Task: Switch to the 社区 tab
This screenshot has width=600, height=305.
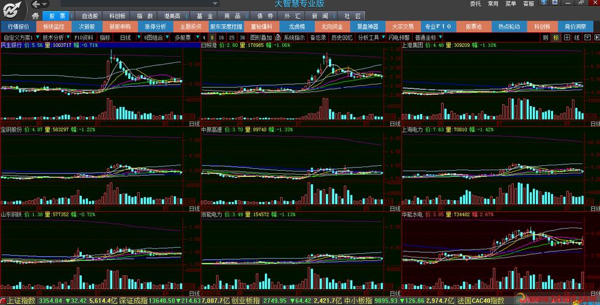Action: 352,16
